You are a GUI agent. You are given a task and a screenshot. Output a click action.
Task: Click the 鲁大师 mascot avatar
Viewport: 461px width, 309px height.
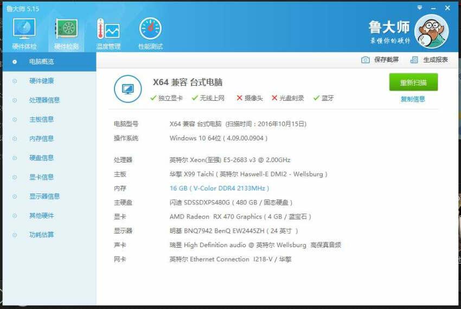[431, 32]
